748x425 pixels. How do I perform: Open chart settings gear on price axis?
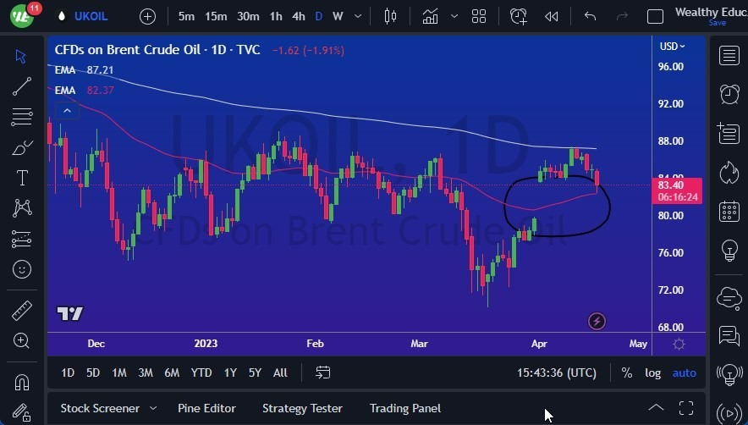tap(679, 345)
